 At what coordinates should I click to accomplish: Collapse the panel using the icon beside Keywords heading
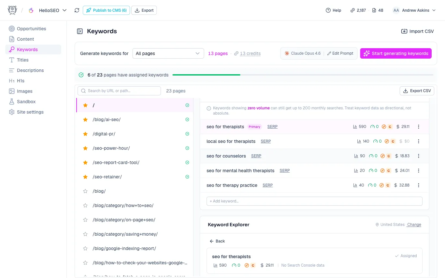tap(80, 31)
